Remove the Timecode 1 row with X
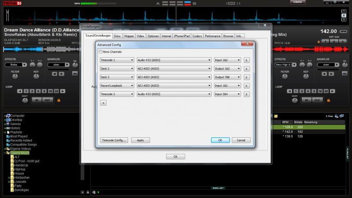This screenshot has width=352, height=198. [246, 60]
